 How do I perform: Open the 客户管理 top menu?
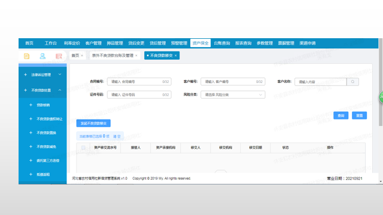click(93, 43)
